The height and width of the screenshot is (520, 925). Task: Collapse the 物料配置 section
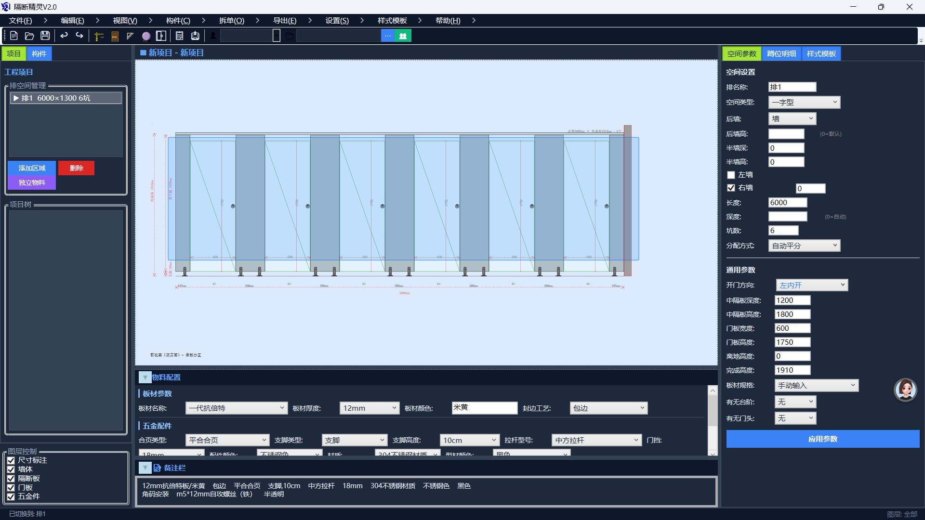click(x=145, y=377)
